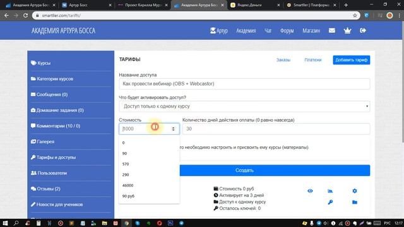The height and width of the screenshot is (227, 404).
Task: Click the crown icon in header
Action: tap(347, 31)
